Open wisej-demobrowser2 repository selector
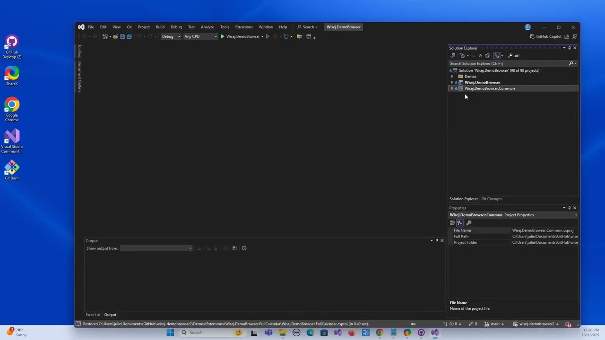Screen dimensions: 605x340 click(536, 324)
